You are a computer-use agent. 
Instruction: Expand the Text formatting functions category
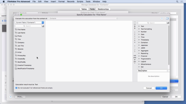click(139, 29)
